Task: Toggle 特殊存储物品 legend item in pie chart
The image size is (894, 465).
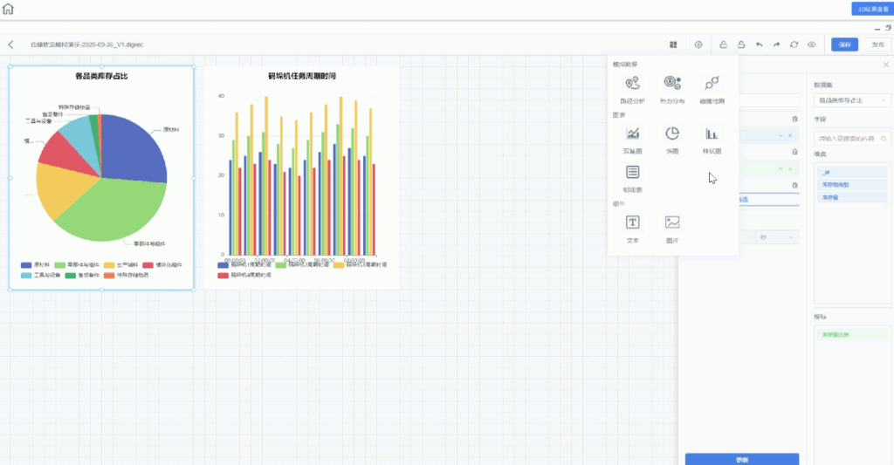Action: (x=126, y=275)
